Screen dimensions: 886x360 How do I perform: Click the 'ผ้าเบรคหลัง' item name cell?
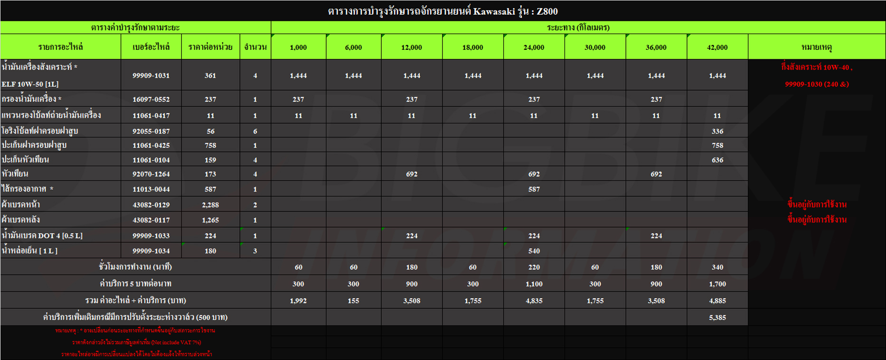pos(61,220)
